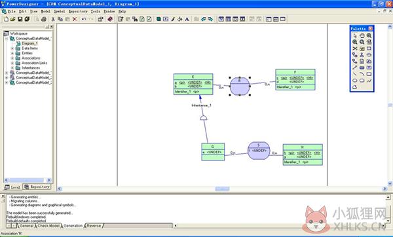Open the Tools menu

(x=95, y=11)
